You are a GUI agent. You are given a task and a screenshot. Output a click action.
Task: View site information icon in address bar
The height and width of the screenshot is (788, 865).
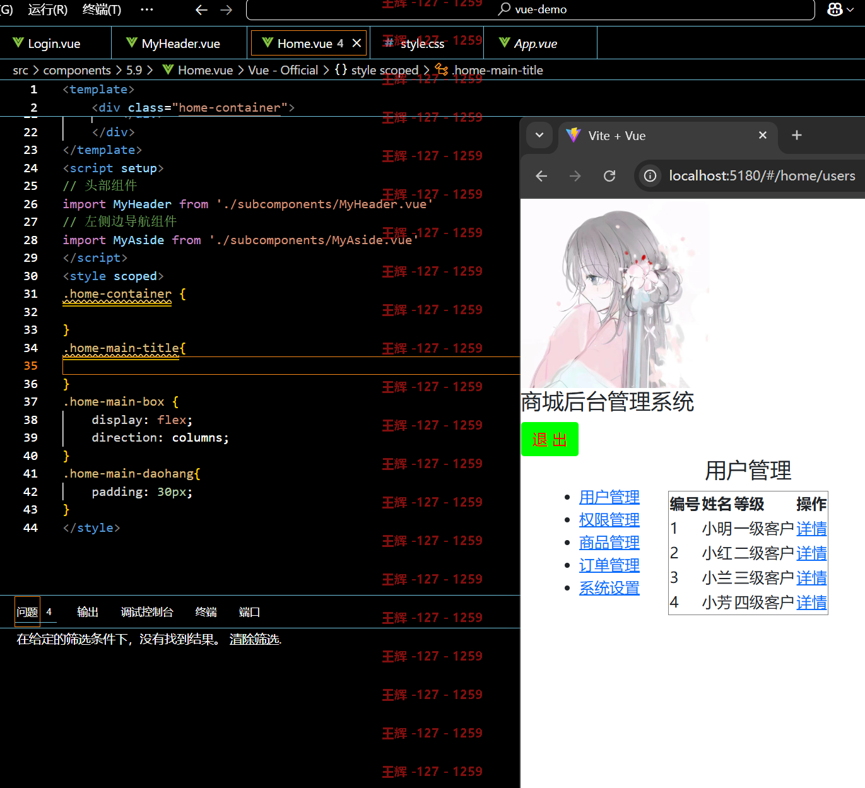point(650,176)
